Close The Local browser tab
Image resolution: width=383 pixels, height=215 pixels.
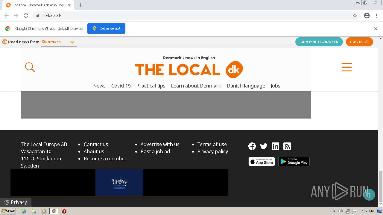pos(69,5)
